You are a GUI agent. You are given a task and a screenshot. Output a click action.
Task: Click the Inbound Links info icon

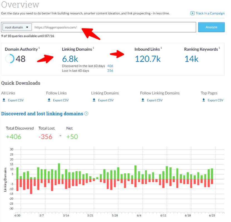click(x=161, y=48)
